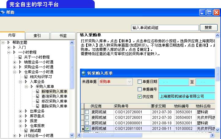The width and height of the screenshot is (221, 139).
Task: Click the 相关知识学习 page icon
Action: tap(26, 77)
